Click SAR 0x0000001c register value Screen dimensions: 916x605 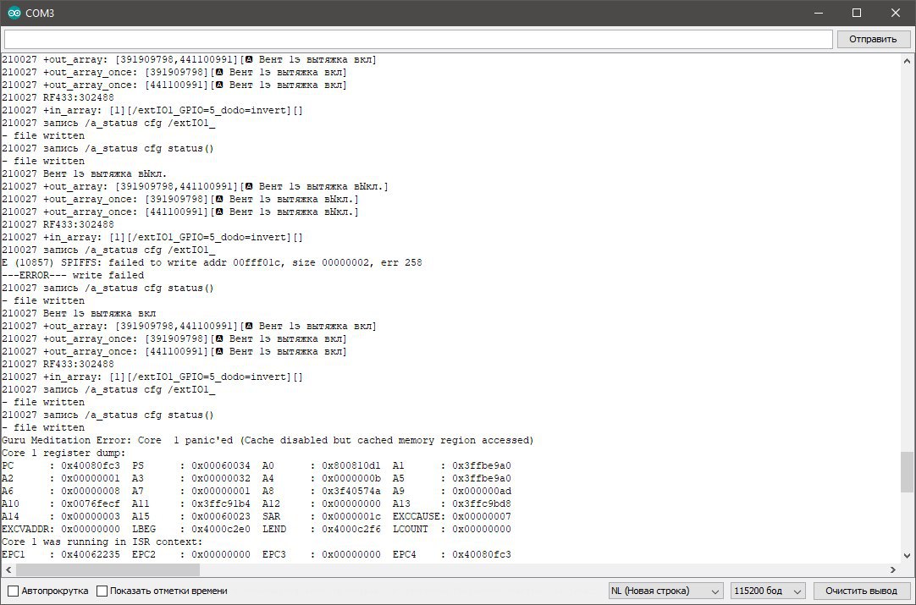pos(351,516)
